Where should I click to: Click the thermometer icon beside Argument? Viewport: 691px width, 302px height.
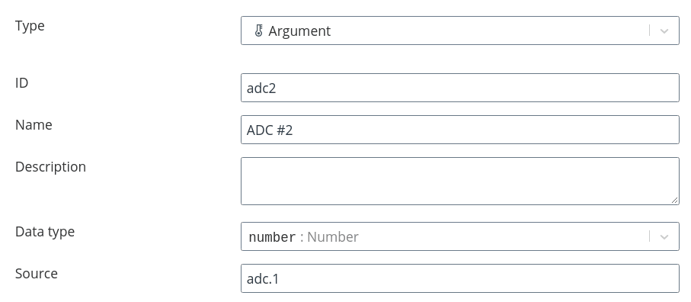click(x=259, y=31)
